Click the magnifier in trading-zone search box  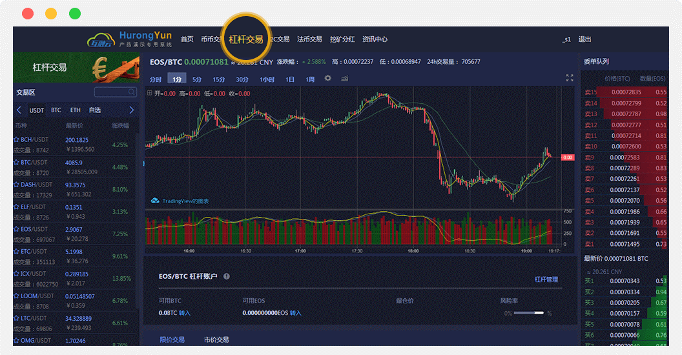131,92
